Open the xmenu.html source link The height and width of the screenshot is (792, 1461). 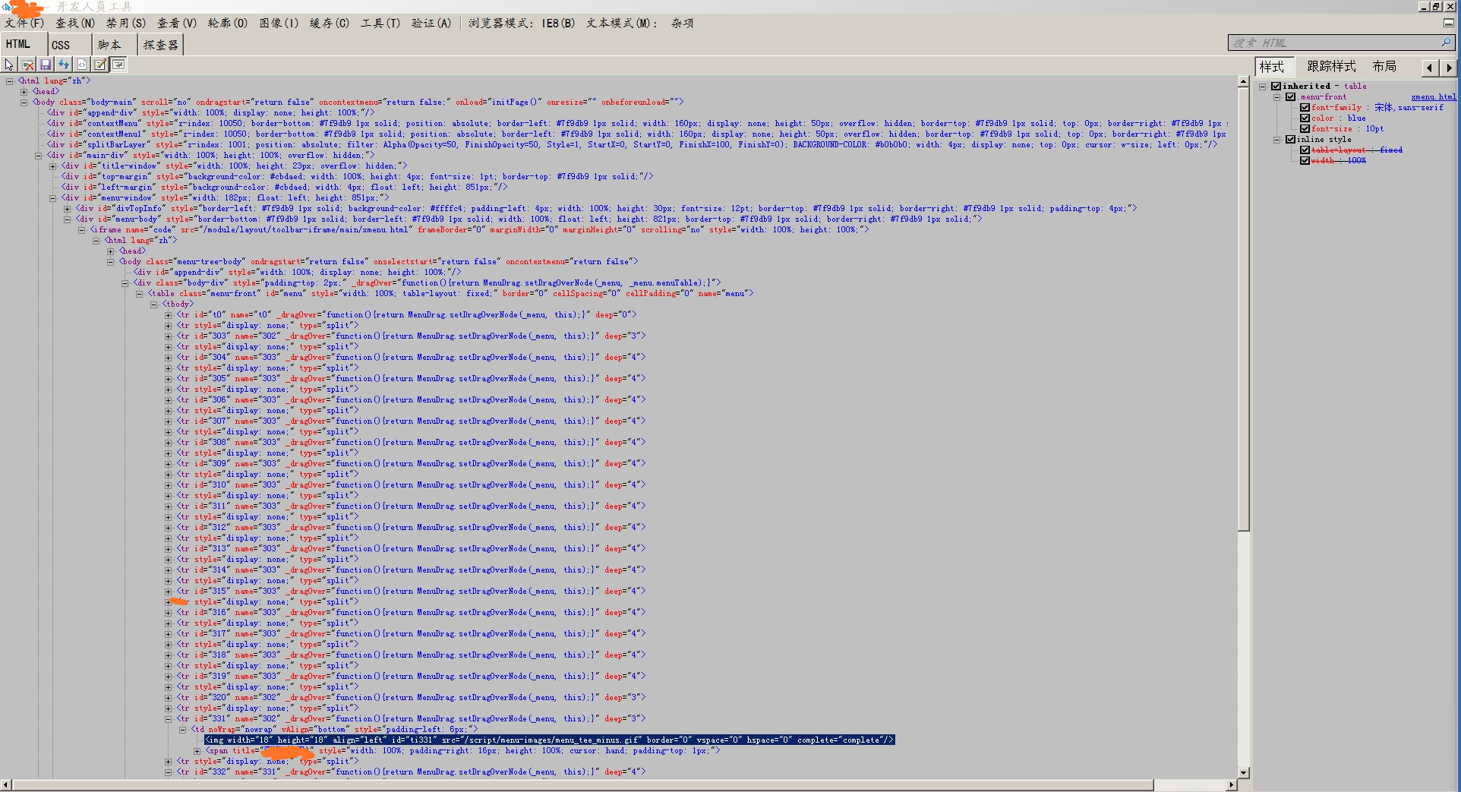[1434, 97]
